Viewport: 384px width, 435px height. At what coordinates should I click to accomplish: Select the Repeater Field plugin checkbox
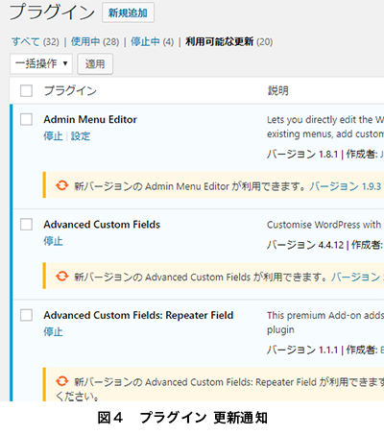click(26, 315)
